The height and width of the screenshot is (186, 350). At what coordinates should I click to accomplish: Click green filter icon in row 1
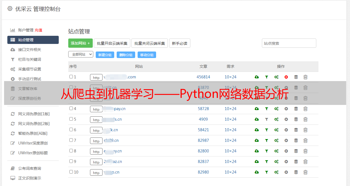(267, 77)
